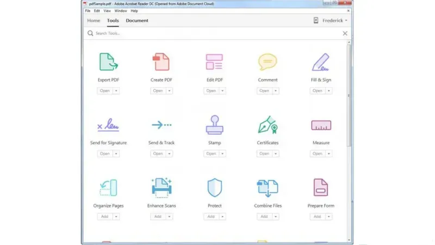Open the File menu
Viewport: 435px width, 245px height.
pyautogui.click(x=88, y=11)
